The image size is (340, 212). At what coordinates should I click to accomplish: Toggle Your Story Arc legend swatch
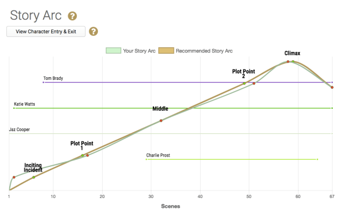tap(112, 51)
